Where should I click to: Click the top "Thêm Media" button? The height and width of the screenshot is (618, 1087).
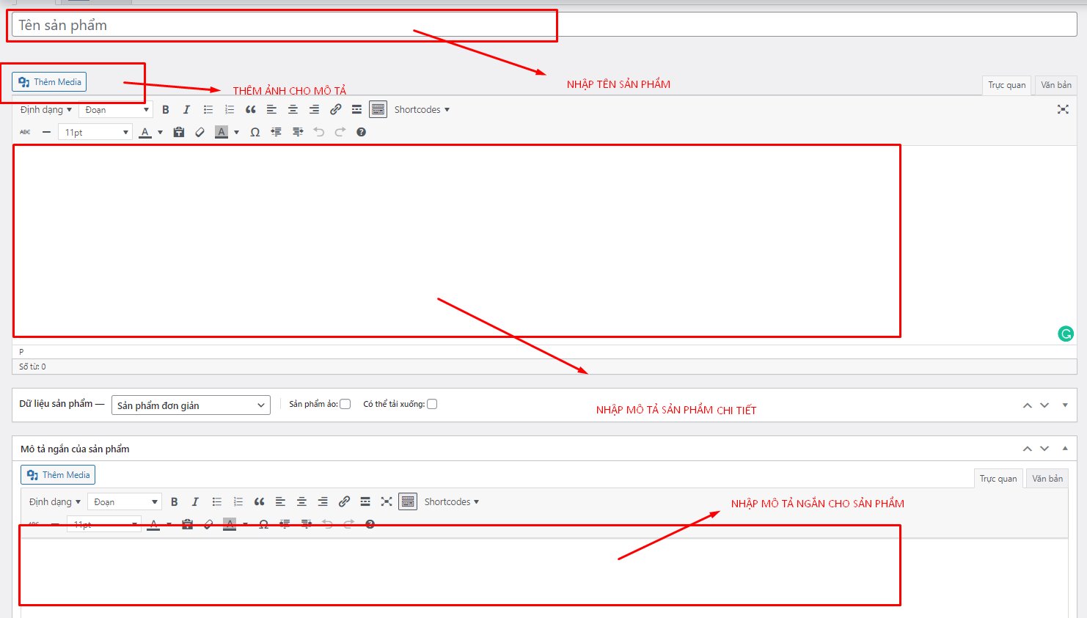[49, 82]
